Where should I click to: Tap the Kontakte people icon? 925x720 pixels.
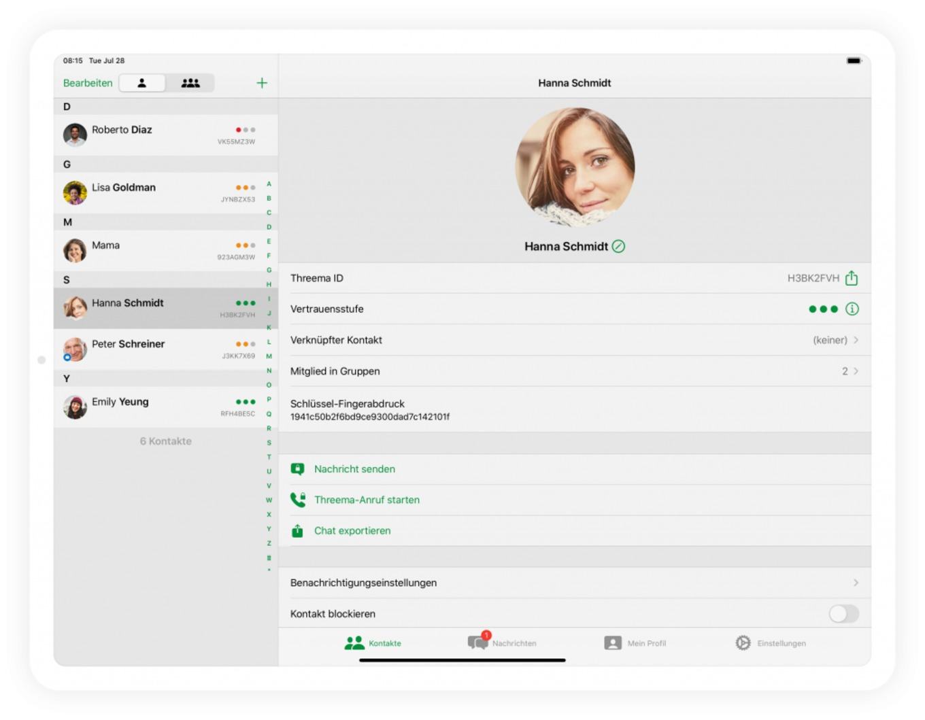(x=354, y=643)
